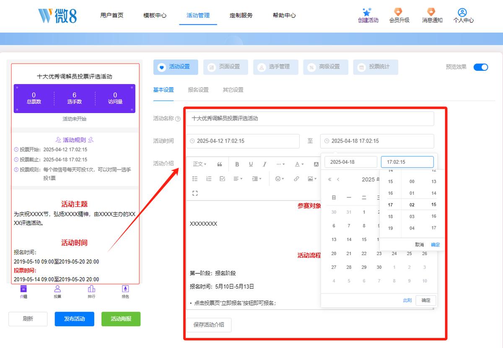Open the font color dropdown

299,164
